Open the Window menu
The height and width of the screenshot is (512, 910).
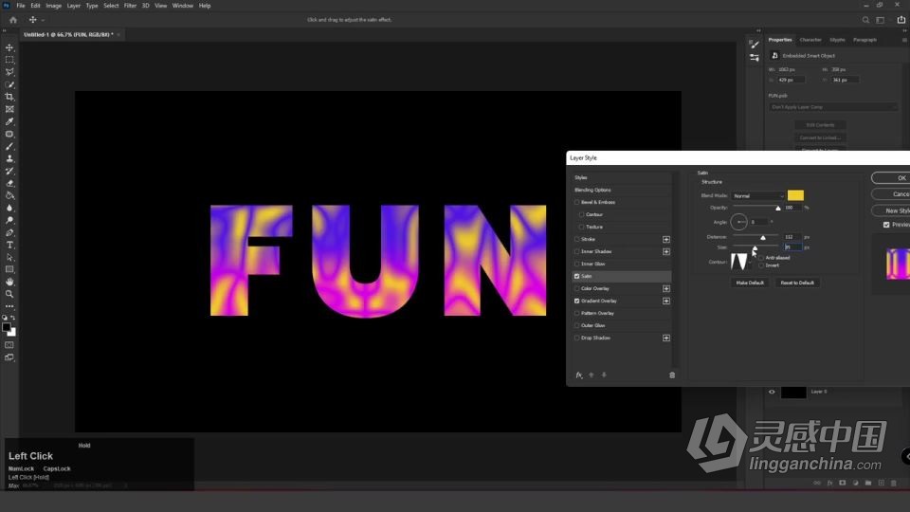coord(182,6)
